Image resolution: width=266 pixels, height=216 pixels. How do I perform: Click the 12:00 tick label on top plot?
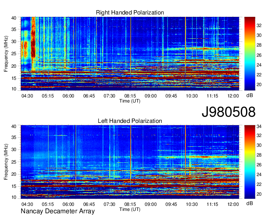click(x=233, y=96)
